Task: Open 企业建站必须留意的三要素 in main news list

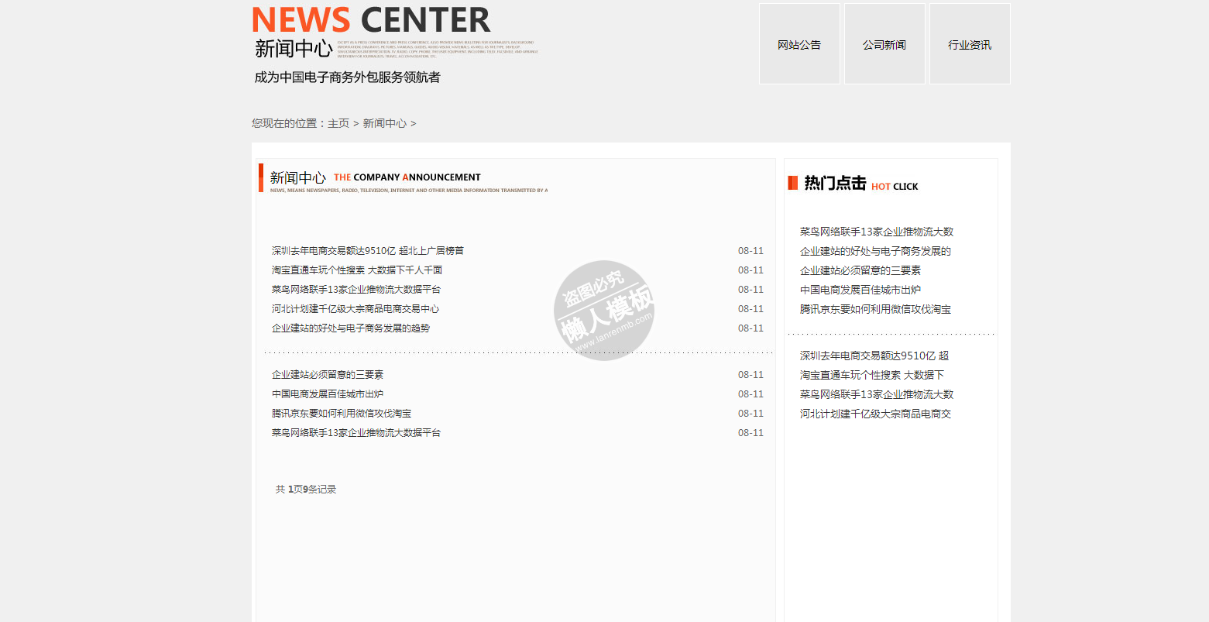Action: click(327, 375)
